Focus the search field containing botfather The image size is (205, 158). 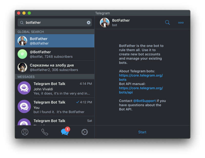tap(55, 22)
